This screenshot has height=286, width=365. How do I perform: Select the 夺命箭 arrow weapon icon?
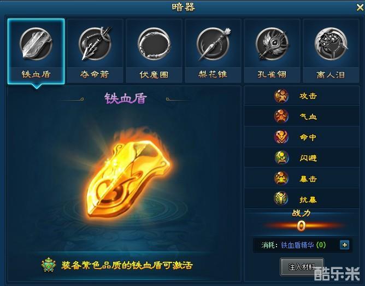pos(95,44)
